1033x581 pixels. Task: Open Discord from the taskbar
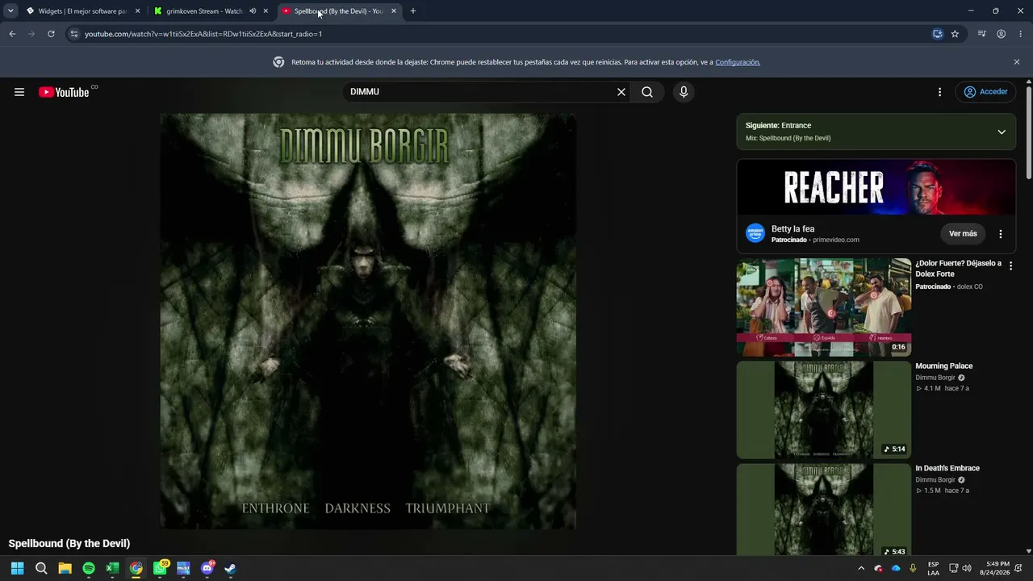[207, 568]
